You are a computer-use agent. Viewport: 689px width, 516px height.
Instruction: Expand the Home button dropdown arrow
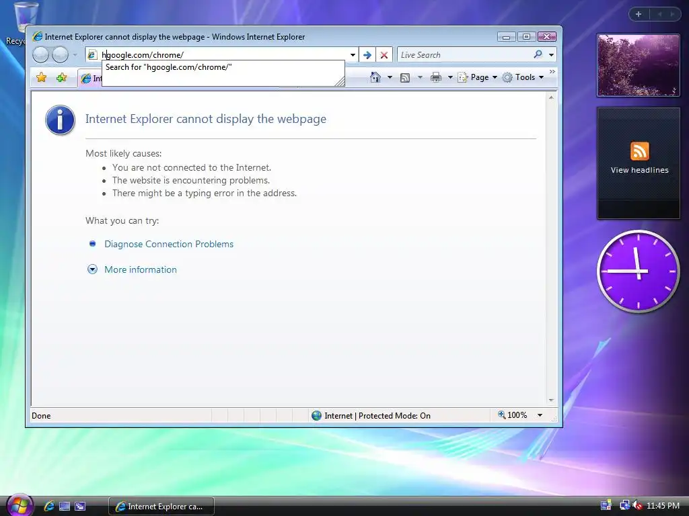click(x=390, y=77)
